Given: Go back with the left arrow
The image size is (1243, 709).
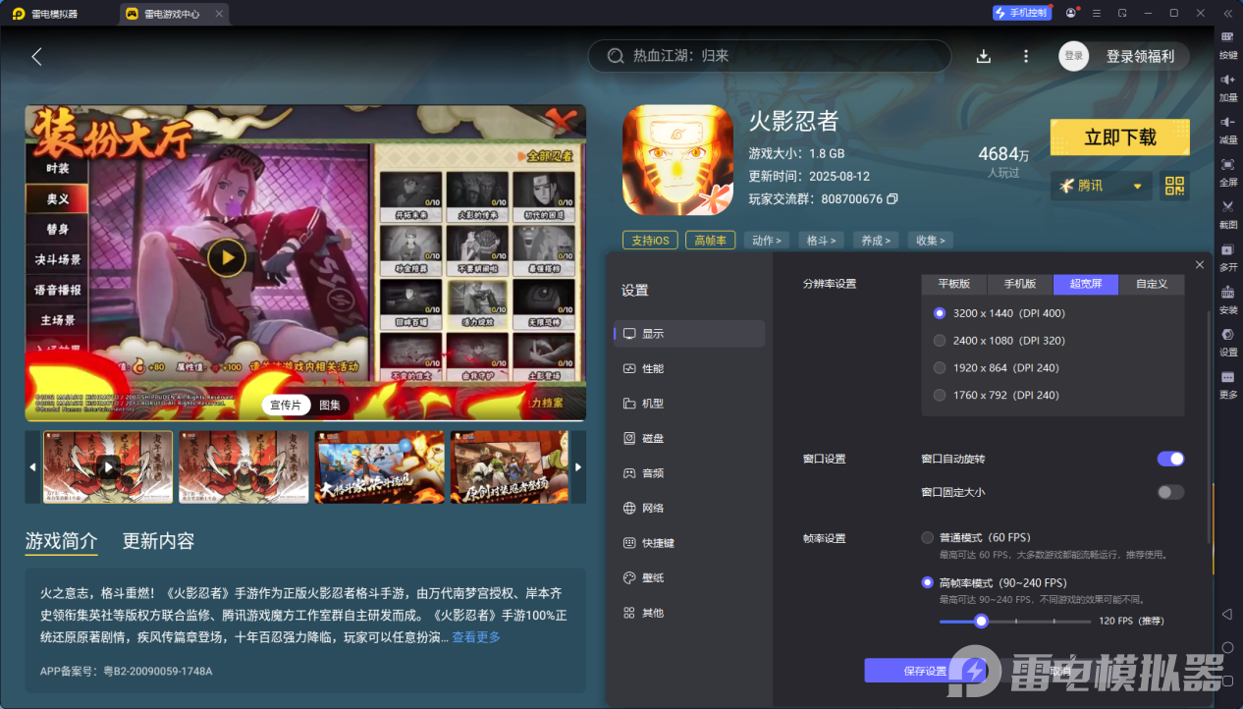Looking at the screenshot, I should (x=36, y=57).
